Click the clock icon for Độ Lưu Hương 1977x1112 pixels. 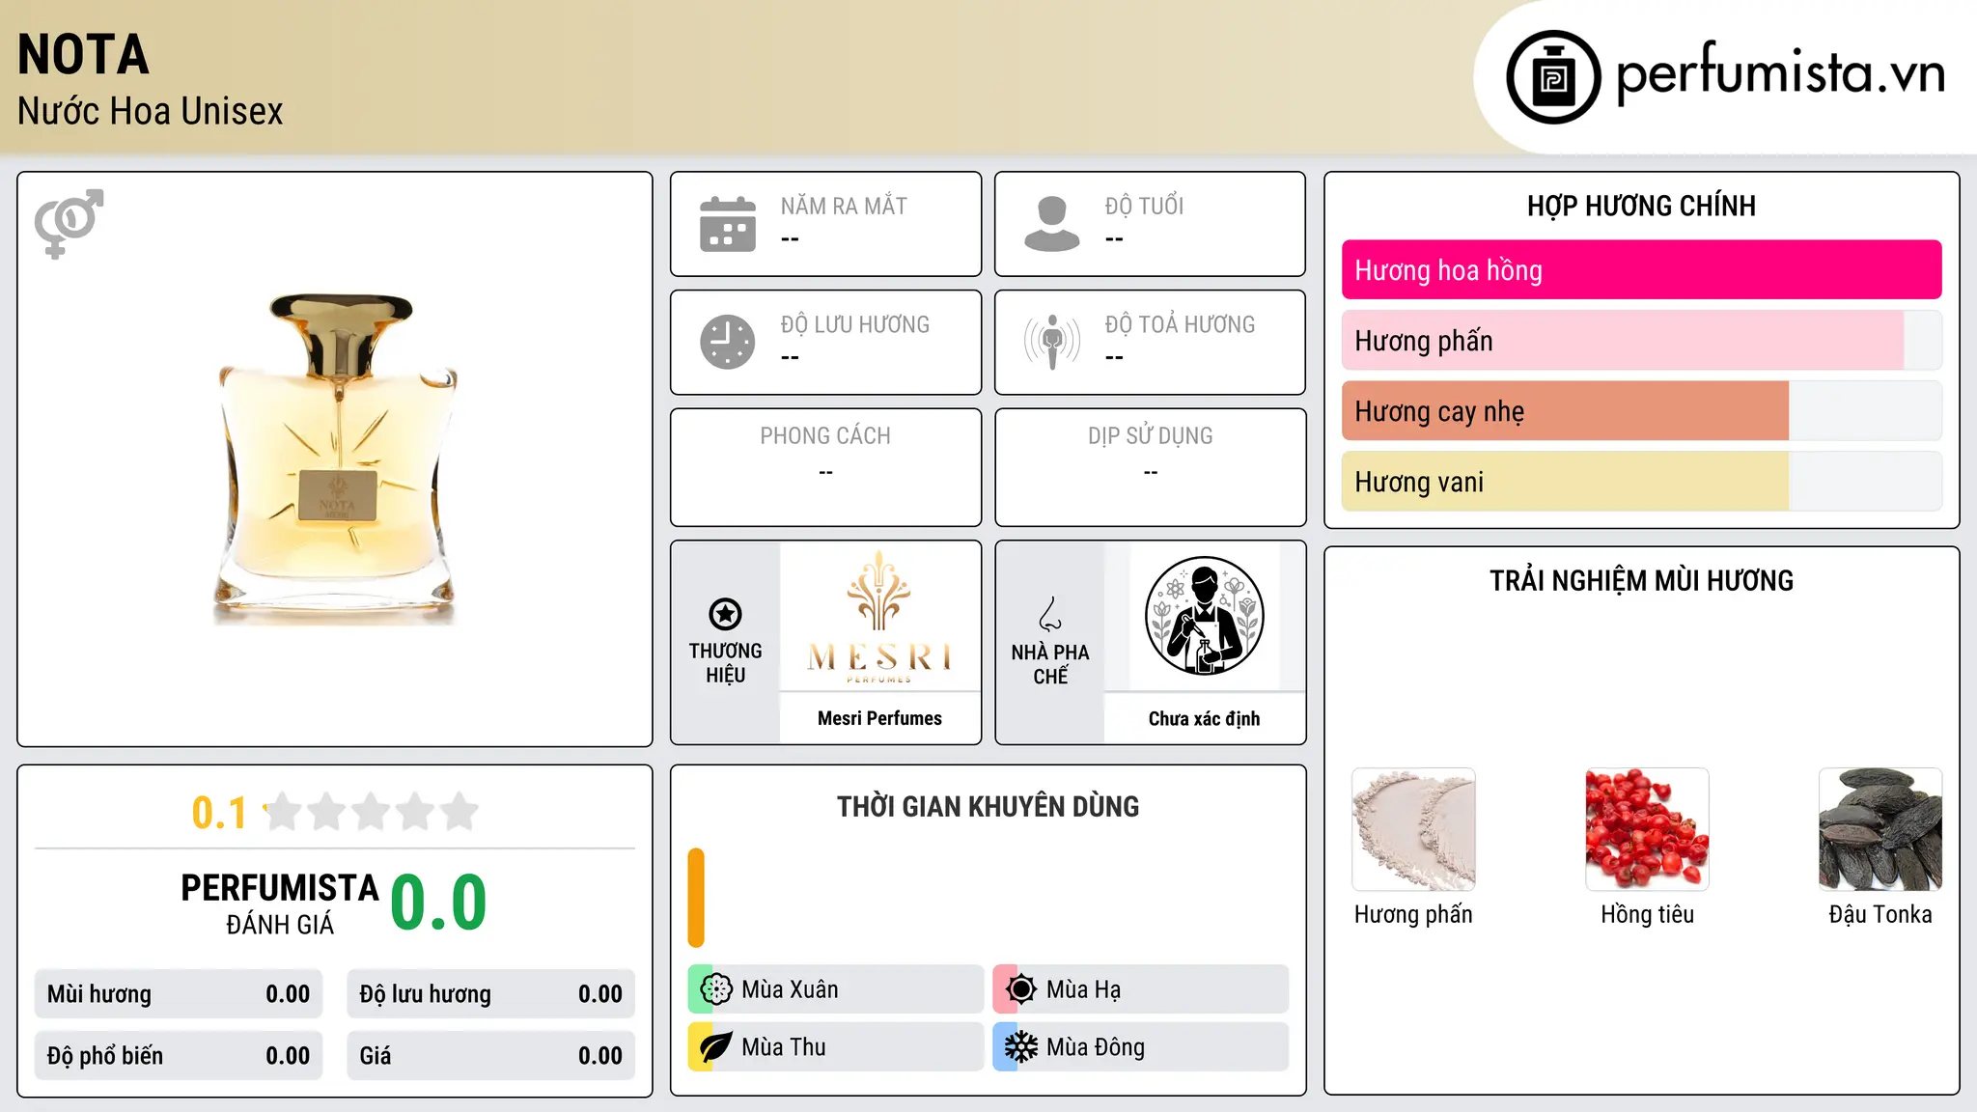click(x=728, y=342)
